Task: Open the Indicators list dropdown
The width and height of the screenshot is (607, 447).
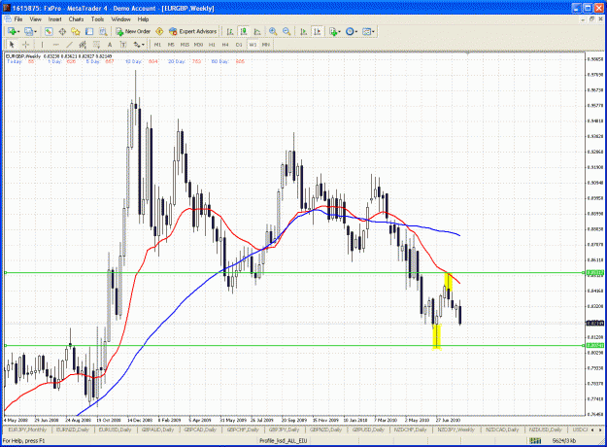Action: click(334, 32)
